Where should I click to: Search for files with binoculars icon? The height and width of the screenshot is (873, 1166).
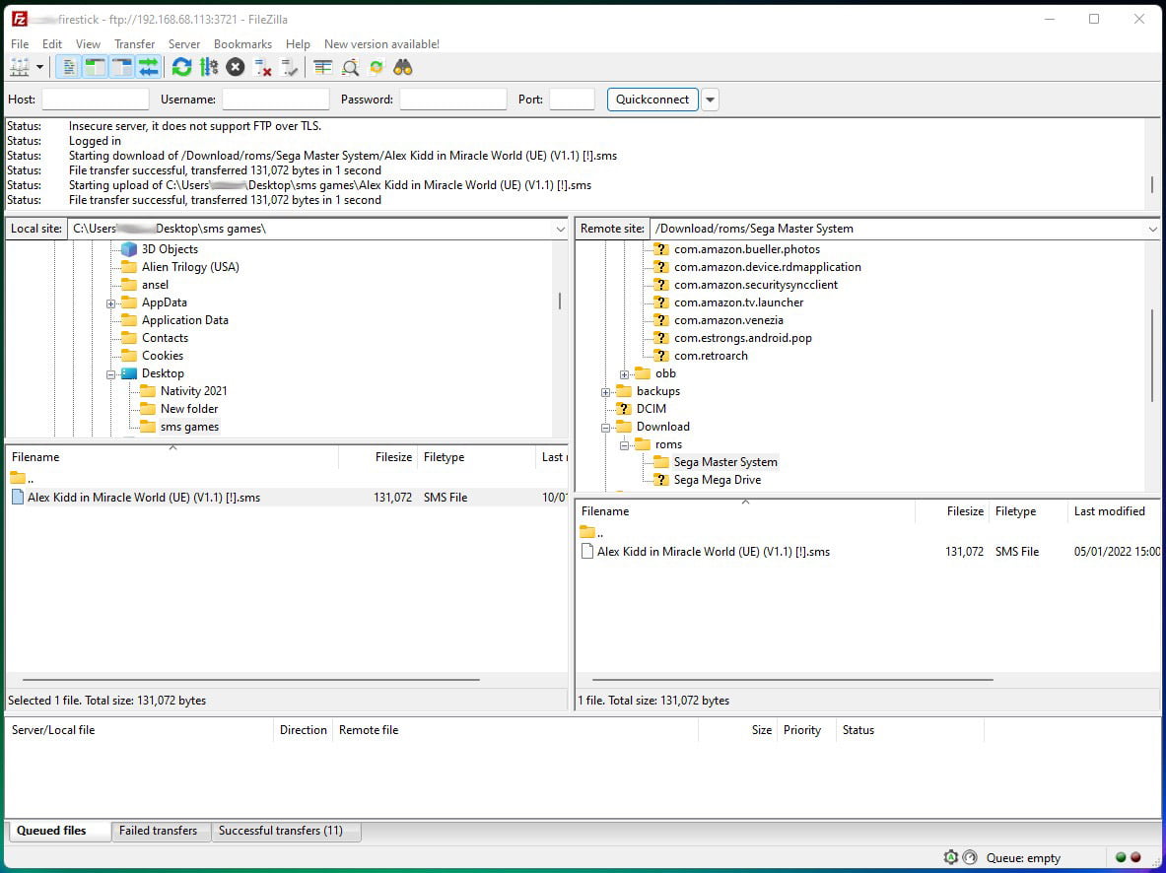pyautogui.click(x=403, y=68)
